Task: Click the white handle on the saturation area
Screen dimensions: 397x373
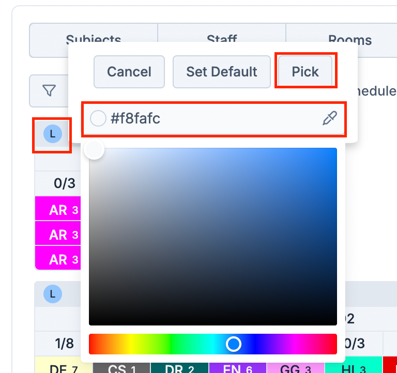Action: click(x=94, y=149)
